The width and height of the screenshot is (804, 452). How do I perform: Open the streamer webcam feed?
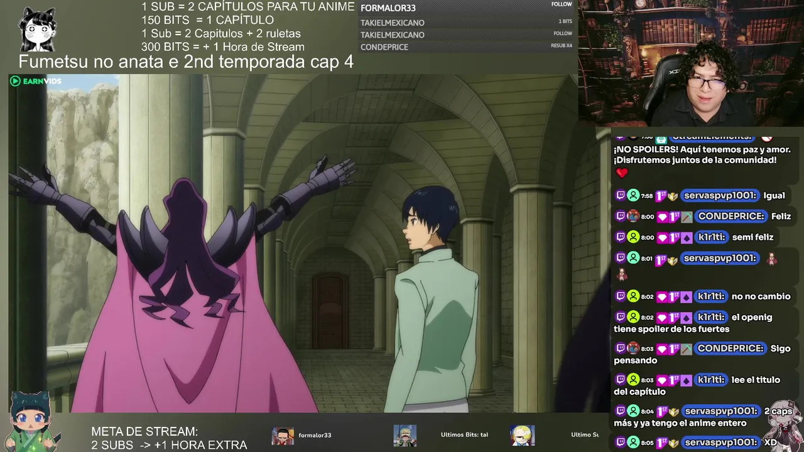[x=691, y=63]
